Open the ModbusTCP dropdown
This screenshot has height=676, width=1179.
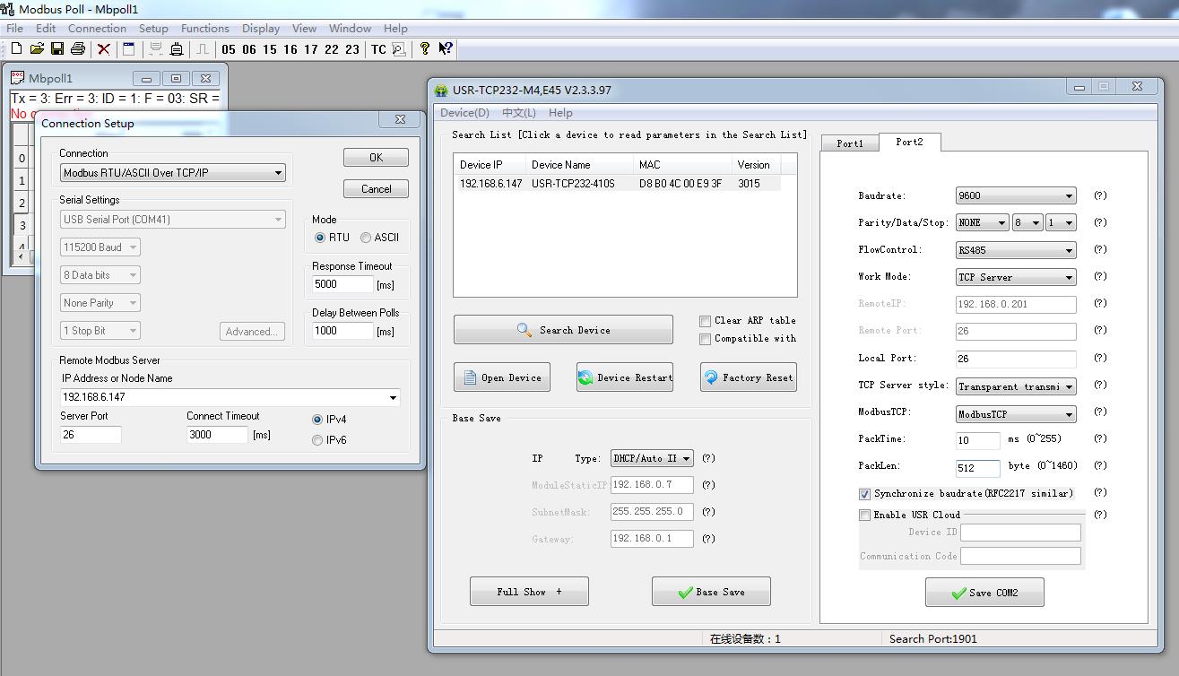[x=1016, y=414]
